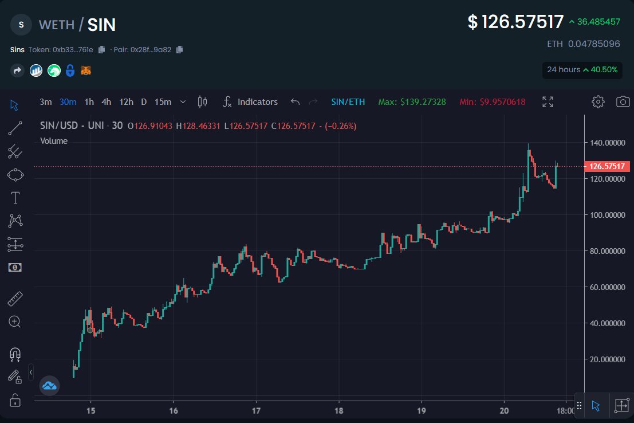Select the trend line drawing tool
The width and height of the screenshot is (634, 423).
coord(15,128)
